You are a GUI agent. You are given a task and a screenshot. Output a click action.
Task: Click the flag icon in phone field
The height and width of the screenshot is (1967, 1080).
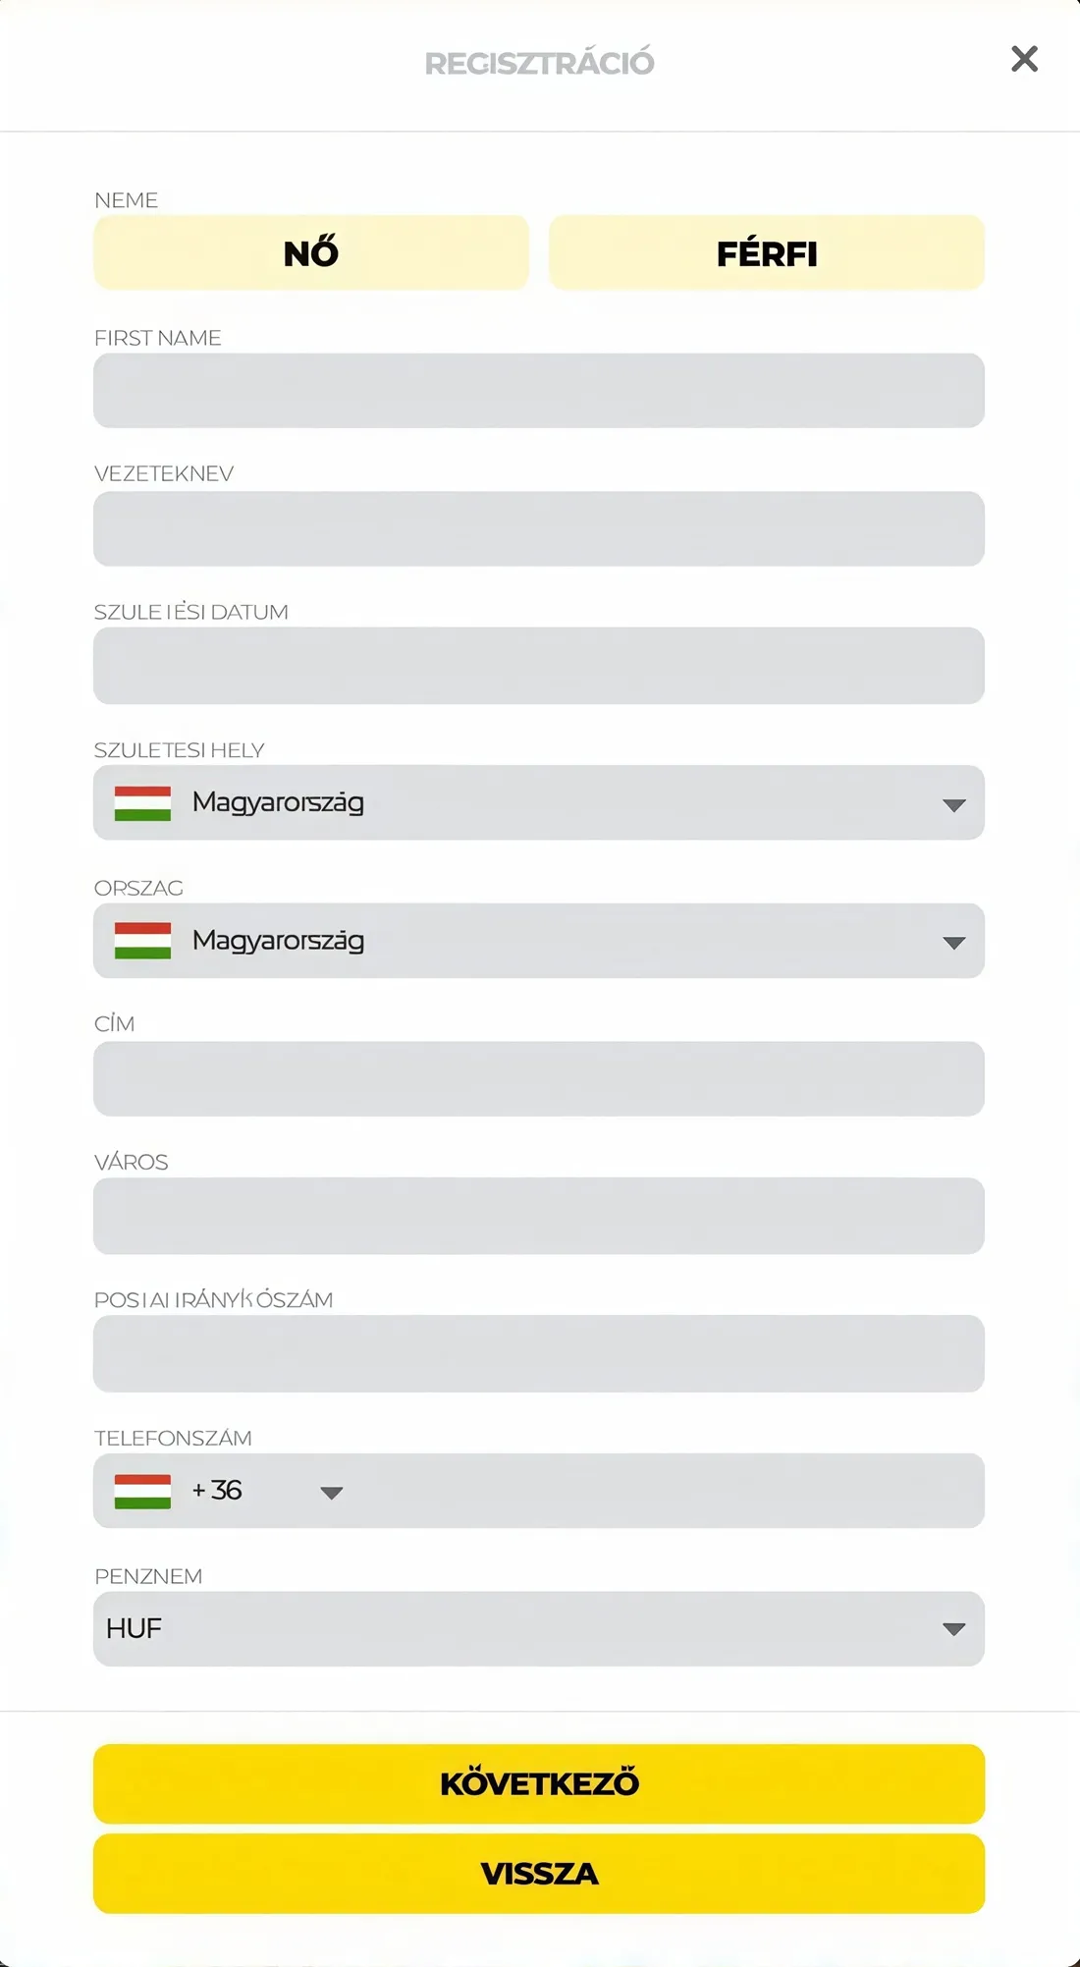coord(142,1492)
